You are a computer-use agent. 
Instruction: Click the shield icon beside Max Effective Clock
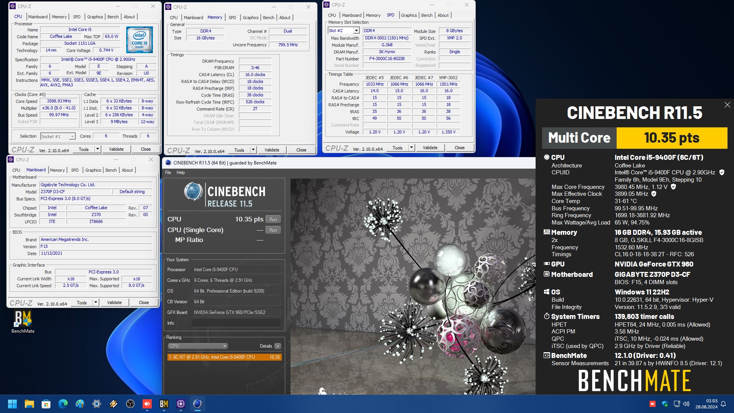click(654, 194)
